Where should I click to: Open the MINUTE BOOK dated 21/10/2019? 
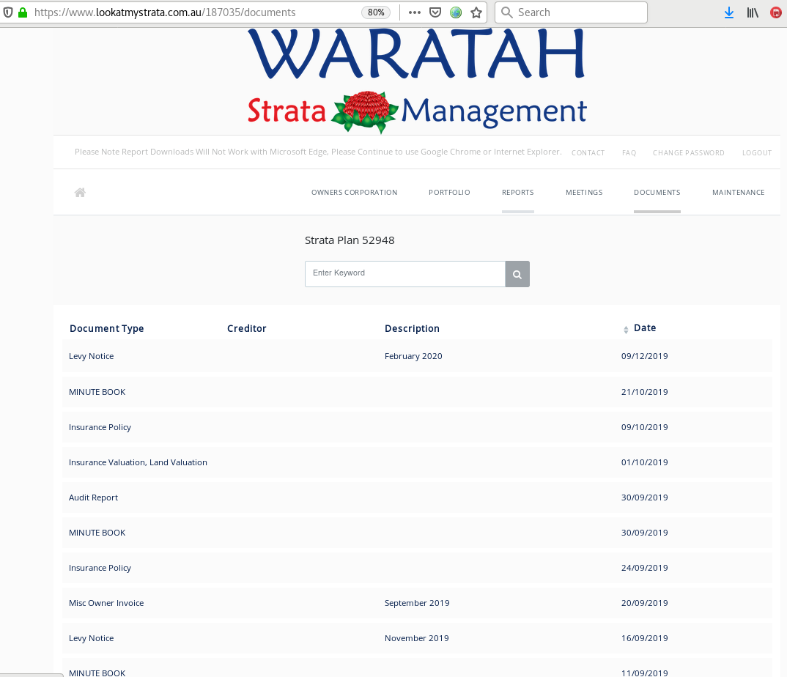[x=417, y=392]
